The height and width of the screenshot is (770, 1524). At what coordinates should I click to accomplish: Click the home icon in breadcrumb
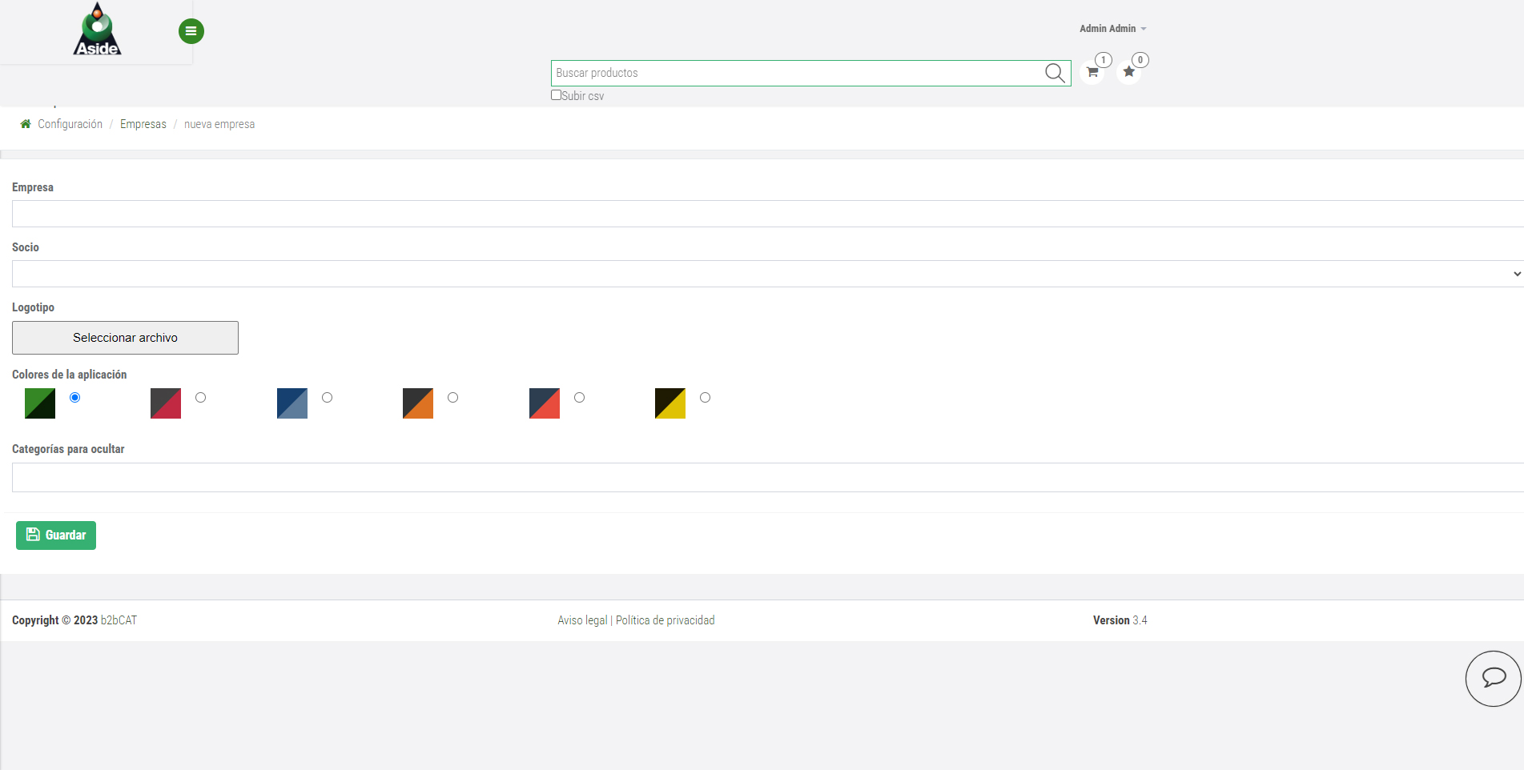click(26, 124)
